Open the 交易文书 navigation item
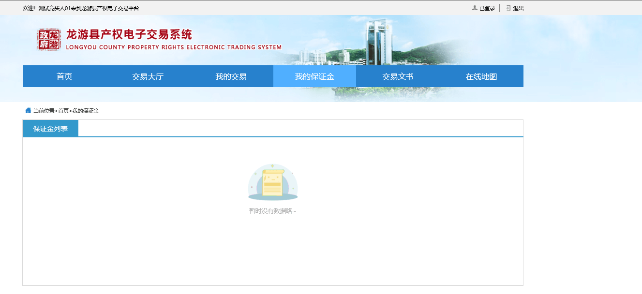Screen dimensions: 642x294 pos(398,76)
